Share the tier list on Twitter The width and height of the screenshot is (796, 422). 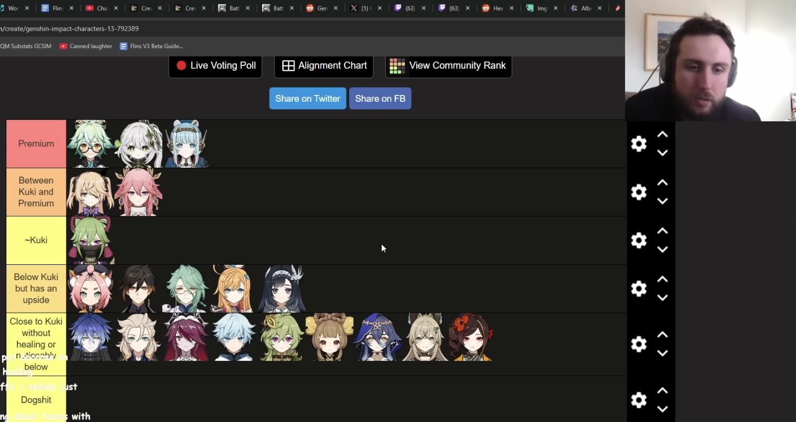[x=308, y=99]
